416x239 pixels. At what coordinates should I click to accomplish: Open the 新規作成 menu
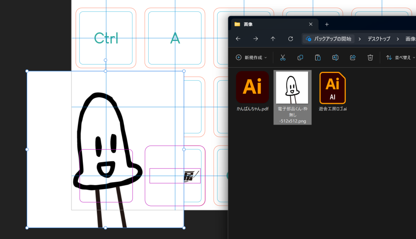click(x=251, y=58)
